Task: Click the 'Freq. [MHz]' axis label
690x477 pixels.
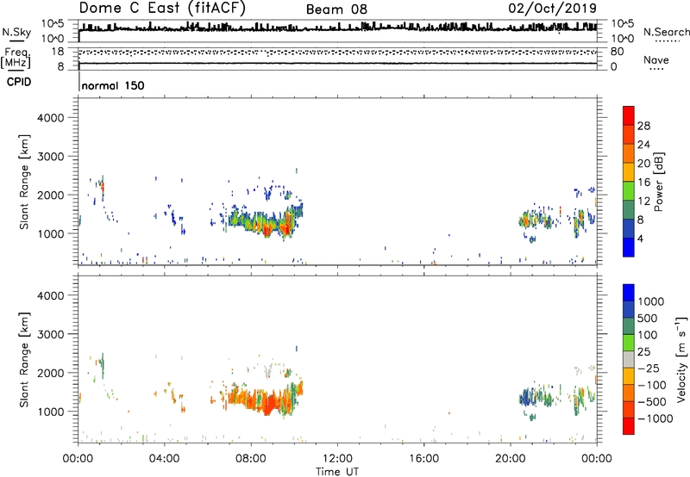Action: (16, 58)
